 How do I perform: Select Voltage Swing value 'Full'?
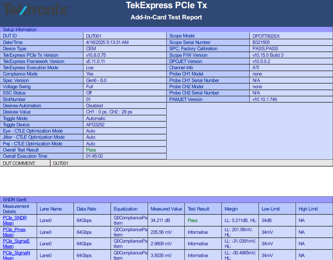90,87
